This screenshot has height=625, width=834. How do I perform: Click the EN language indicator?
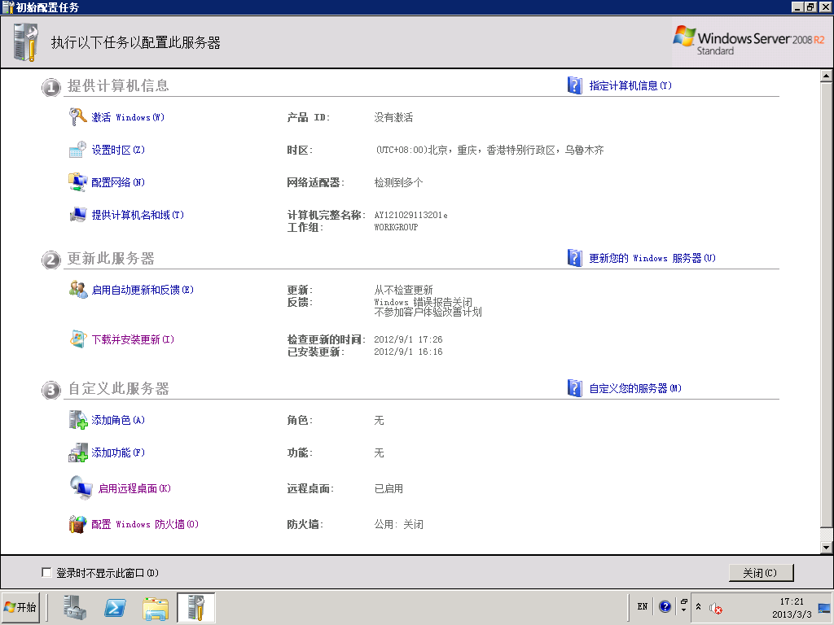643,606
